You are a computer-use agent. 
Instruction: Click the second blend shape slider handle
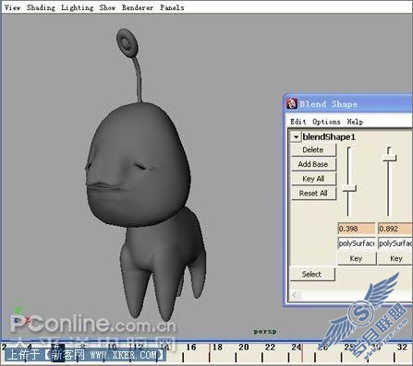point(389,158)
